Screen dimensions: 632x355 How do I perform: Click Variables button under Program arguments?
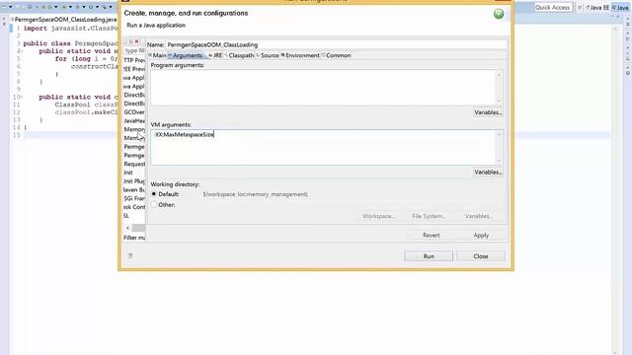pyautogui.click(x=488, y=112)
